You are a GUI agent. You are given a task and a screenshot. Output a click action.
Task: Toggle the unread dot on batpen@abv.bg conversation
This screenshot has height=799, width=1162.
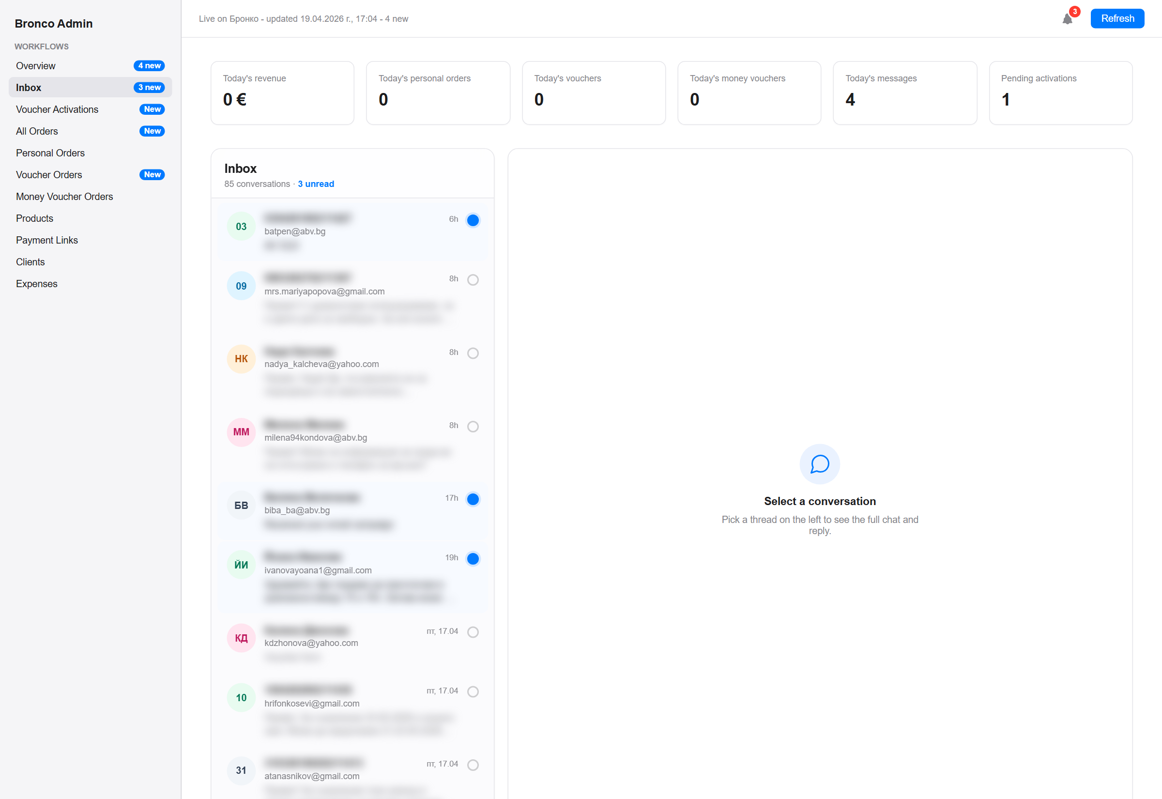click(473, 220)
